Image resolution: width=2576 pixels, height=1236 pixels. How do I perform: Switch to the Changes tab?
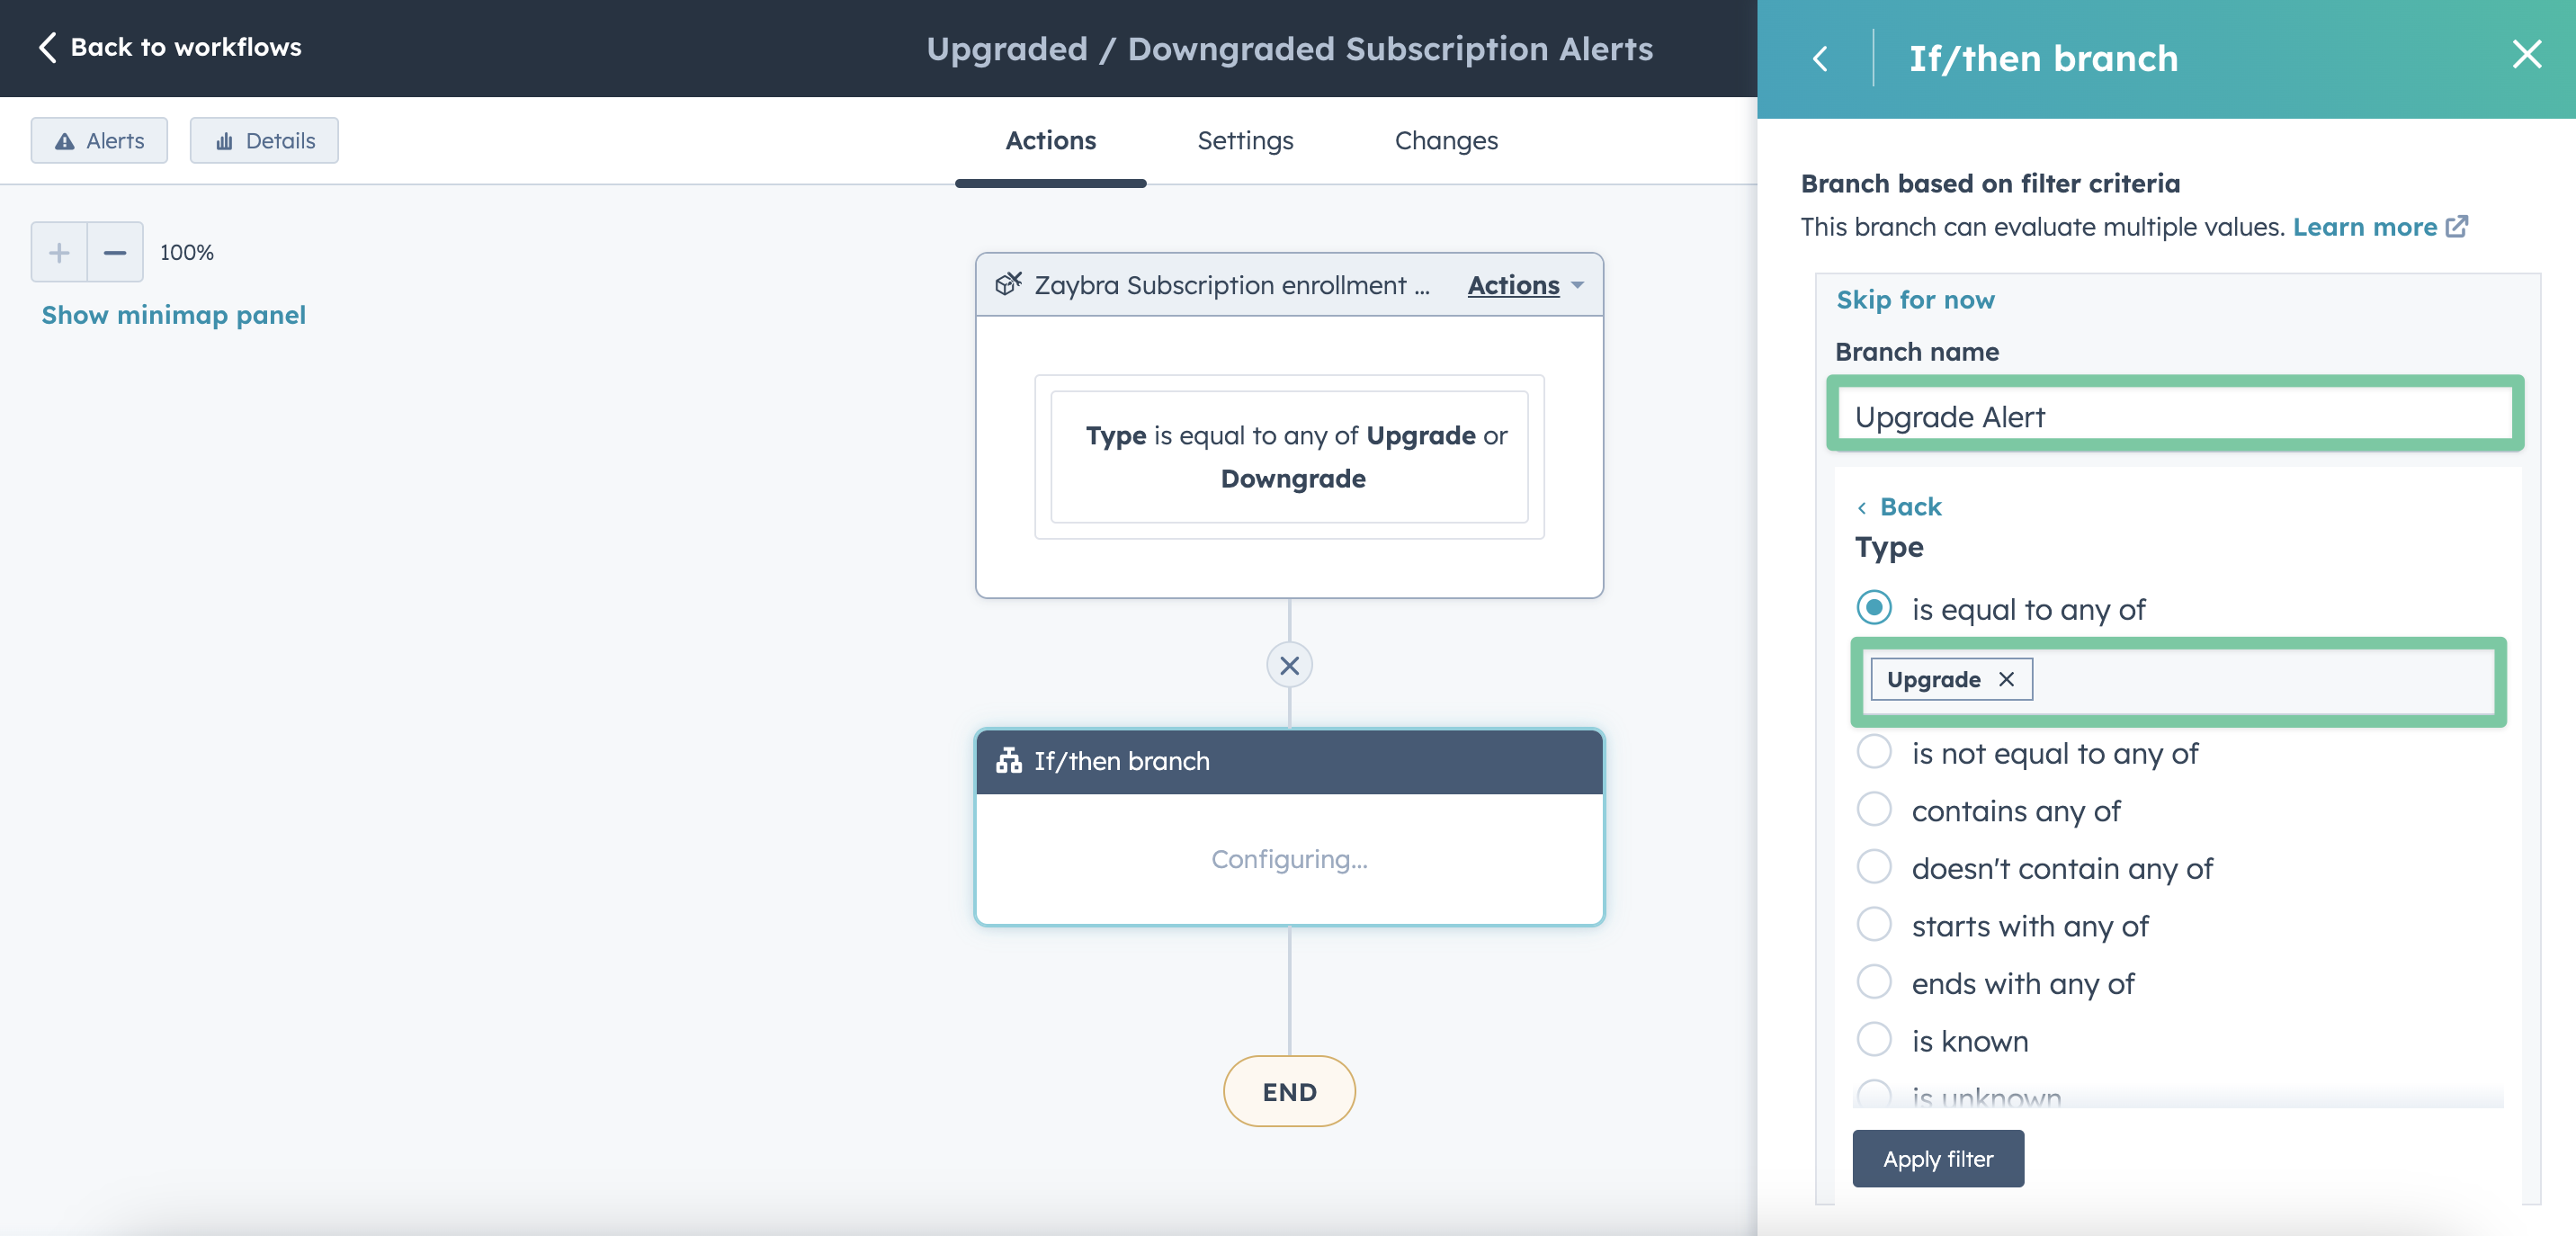(x=1446, y=141)
